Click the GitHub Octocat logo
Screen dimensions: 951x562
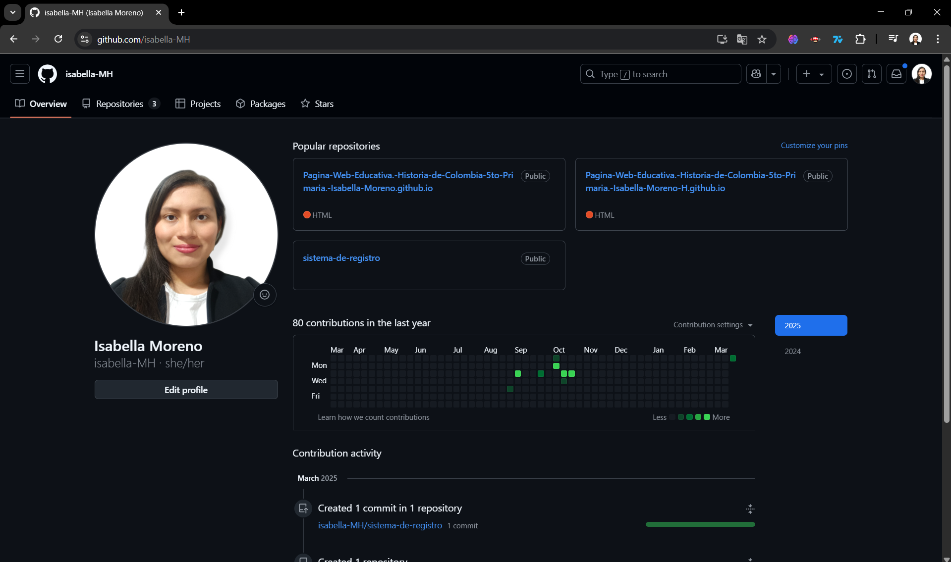point(48,74)
